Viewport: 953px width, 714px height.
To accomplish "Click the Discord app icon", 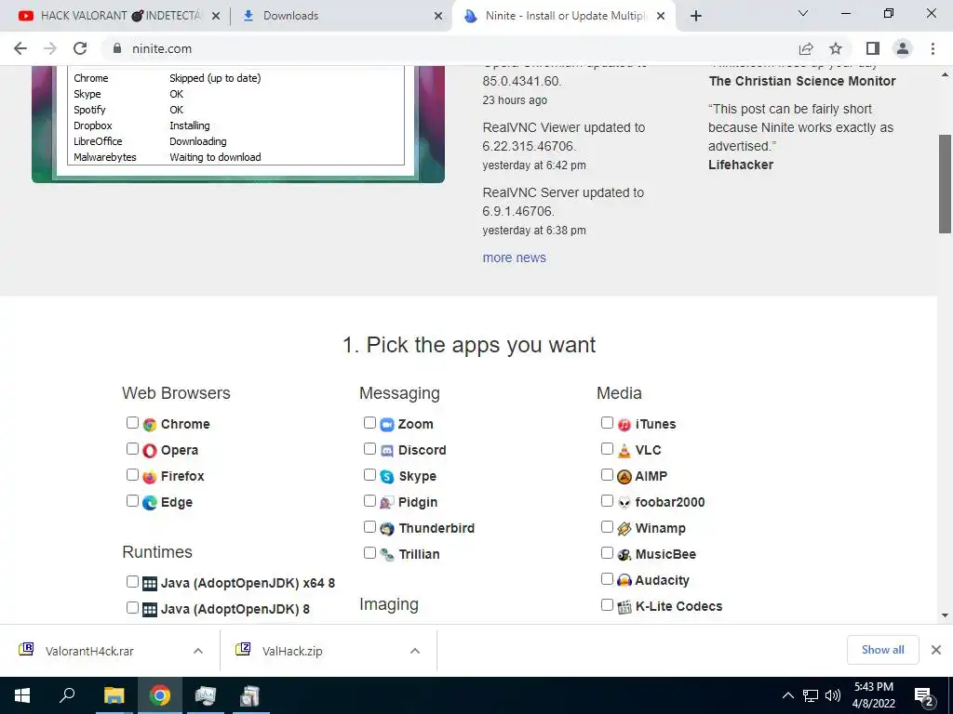I will pos(387,451).
